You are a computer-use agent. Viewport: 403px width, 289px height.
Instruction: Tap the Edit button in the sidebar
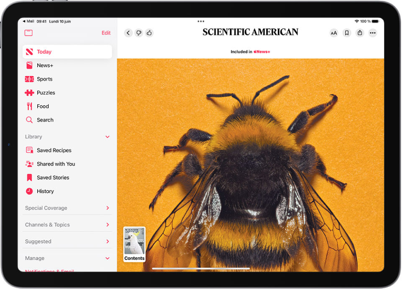[106, 33]
